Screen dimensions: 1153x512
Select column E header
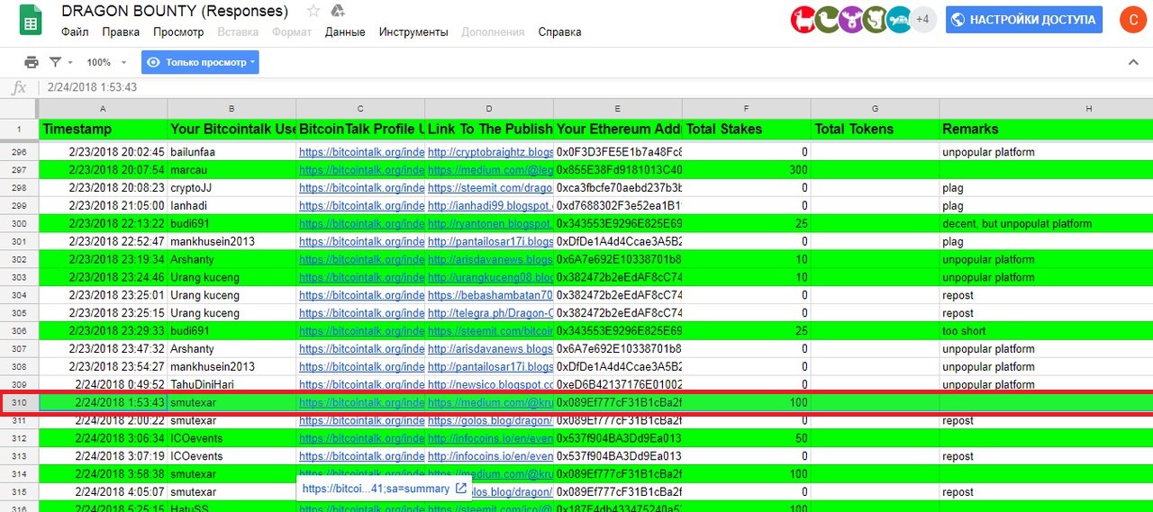click(x=617, y=108)
